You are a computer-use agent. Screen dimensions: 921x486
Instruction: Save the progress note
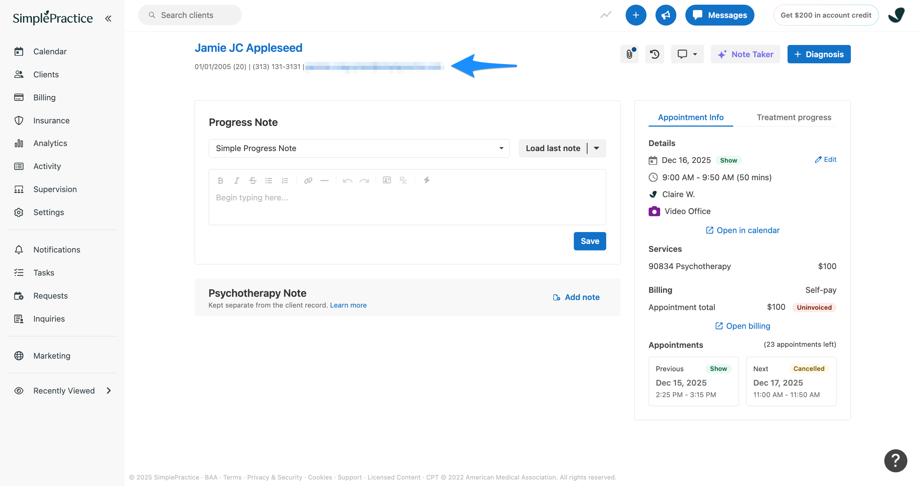point(590,241)
